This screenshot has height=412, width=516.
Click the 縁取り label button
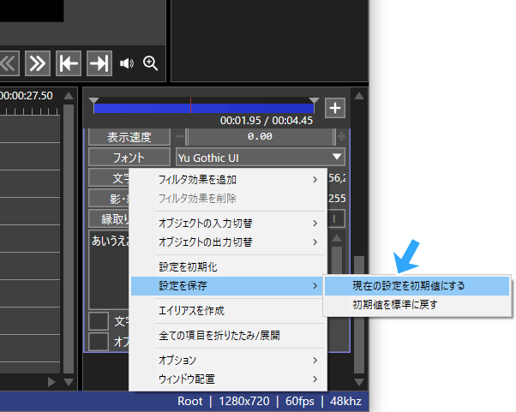[x=109, y=219]
